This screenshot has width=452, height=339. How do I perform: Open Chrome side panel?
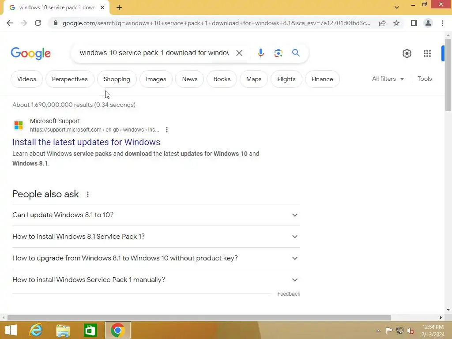tap(414, 23)
